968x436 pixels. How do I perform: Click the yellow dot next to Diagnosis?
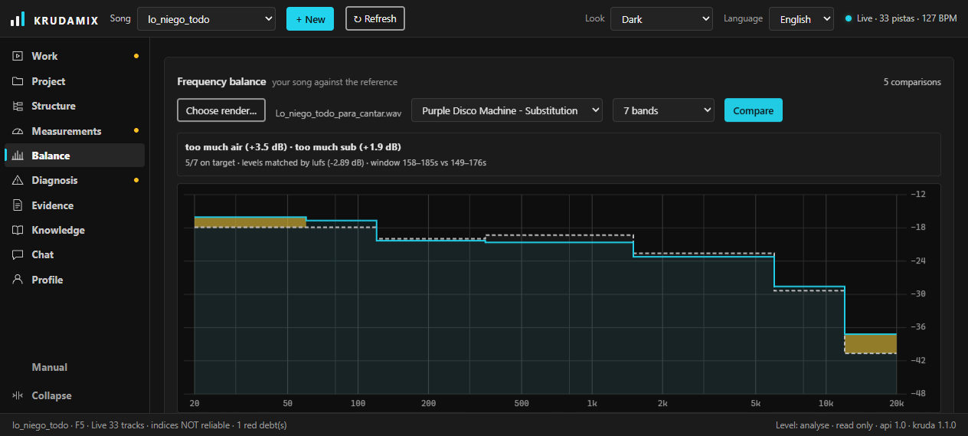[x=136, y=180]
